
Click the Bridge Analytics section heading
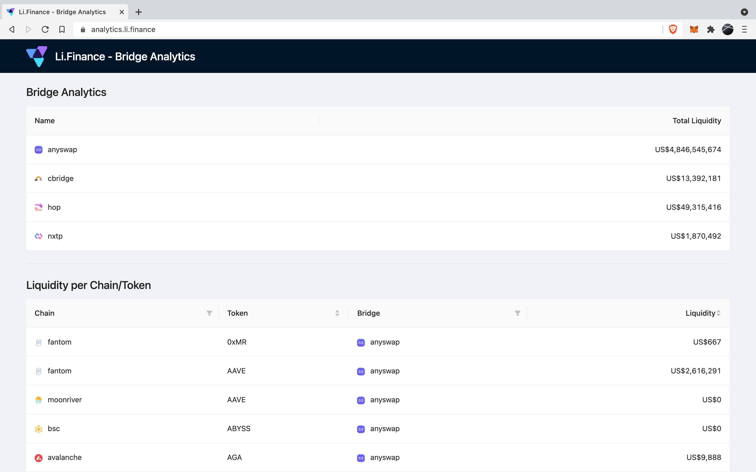[66, 92]
